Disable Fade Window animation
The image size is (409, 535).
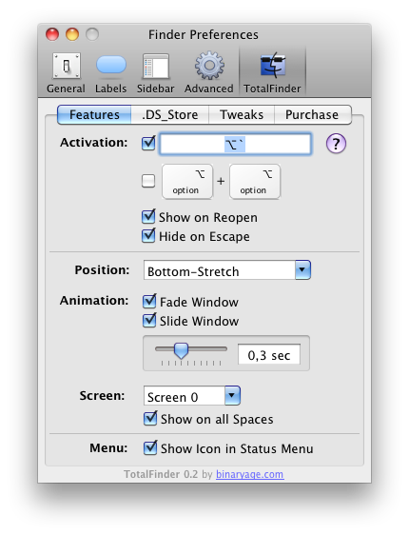click(149, 301)
